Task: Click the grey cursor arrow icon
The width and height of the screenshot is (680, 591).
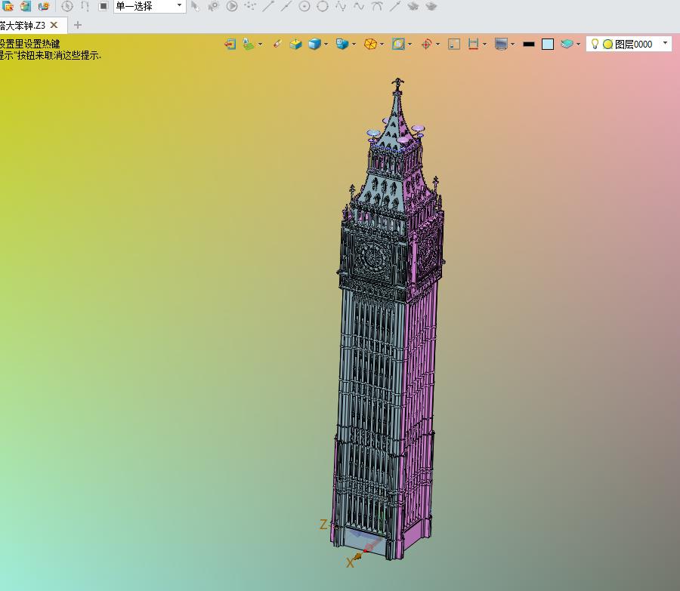Action: point(195,6)
